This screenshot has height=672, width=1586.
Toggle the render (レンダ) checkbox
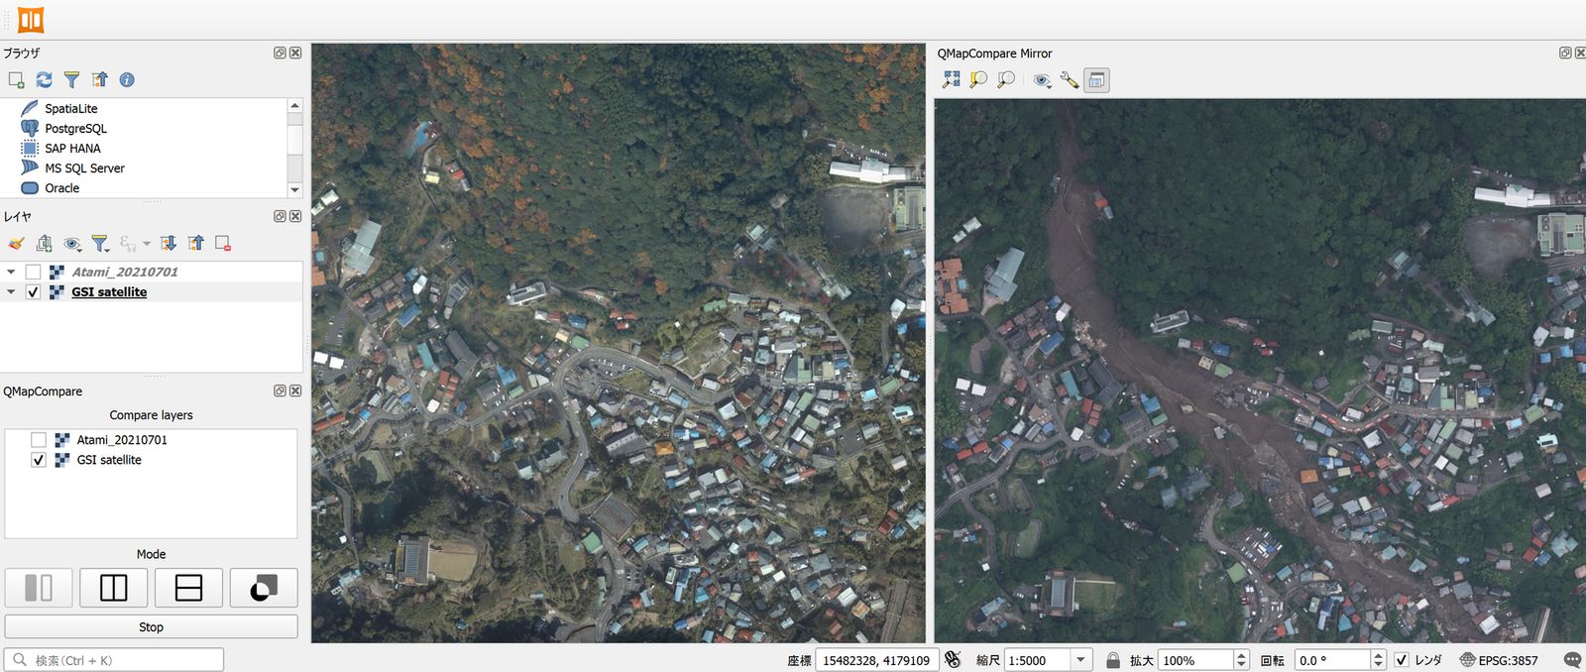(1402, 660)
